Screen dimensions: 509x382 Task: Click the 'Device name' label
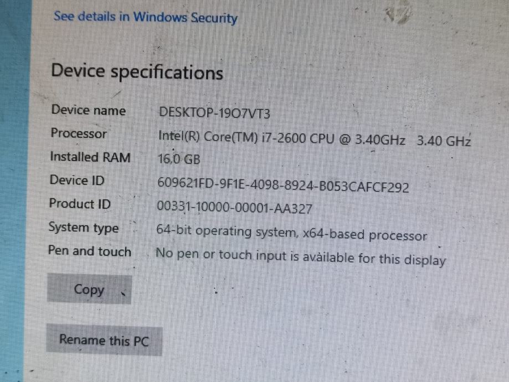pos(89,110)
